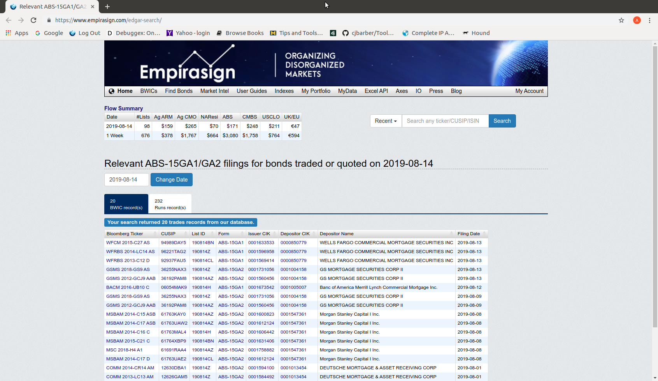Bookmark this page with the star icon
This screenshot has height=381, width=658.
pyautogui.click(x=621, y=20)
